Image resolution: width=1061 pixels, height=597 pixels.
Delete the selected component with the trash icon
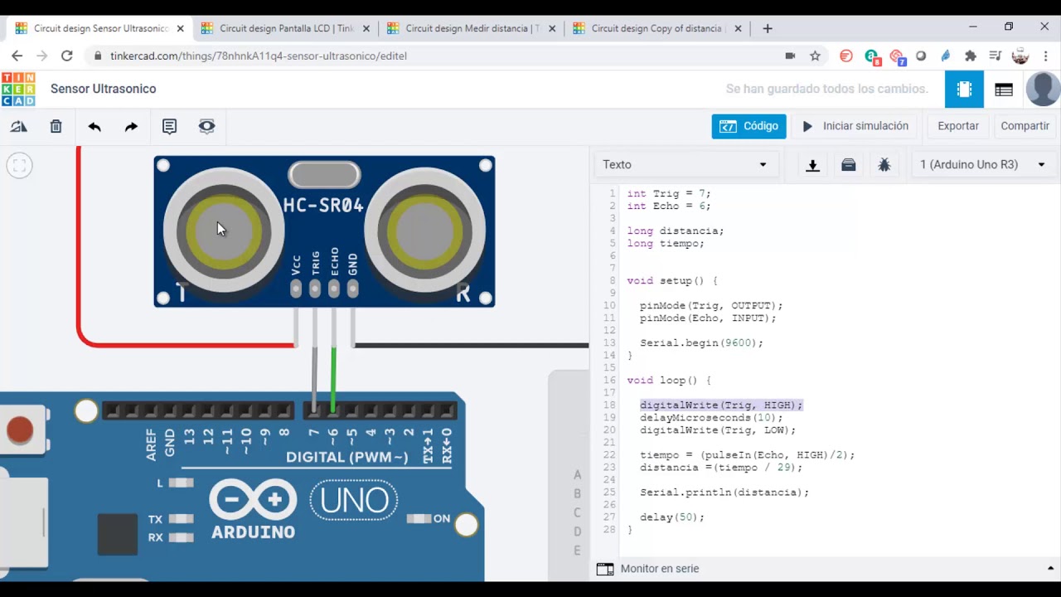[56, 127]
